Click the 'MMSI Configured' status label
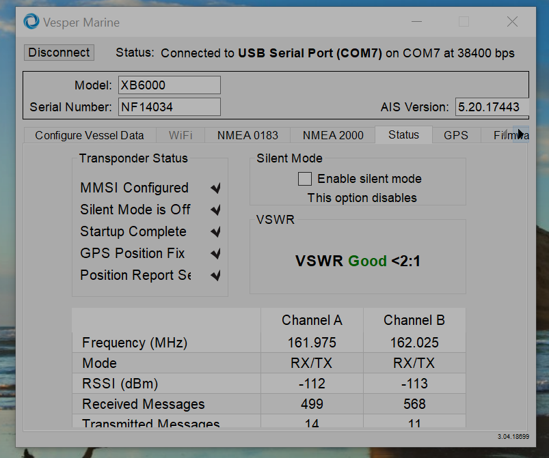Viewport: 549px width, 458px height. click(x=135, y=188)
